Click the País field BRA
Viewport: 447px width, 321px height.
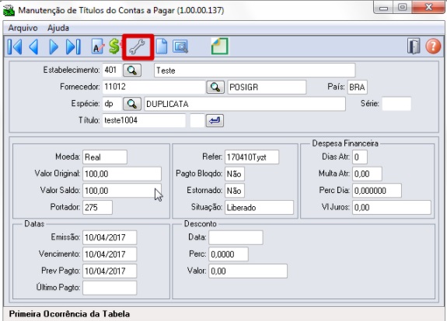(x=357, y=87)
